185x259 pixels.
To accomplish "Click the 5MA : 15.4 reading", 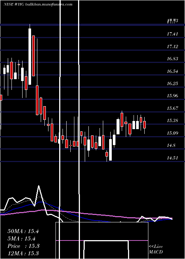I will click(x=22, y=239).
